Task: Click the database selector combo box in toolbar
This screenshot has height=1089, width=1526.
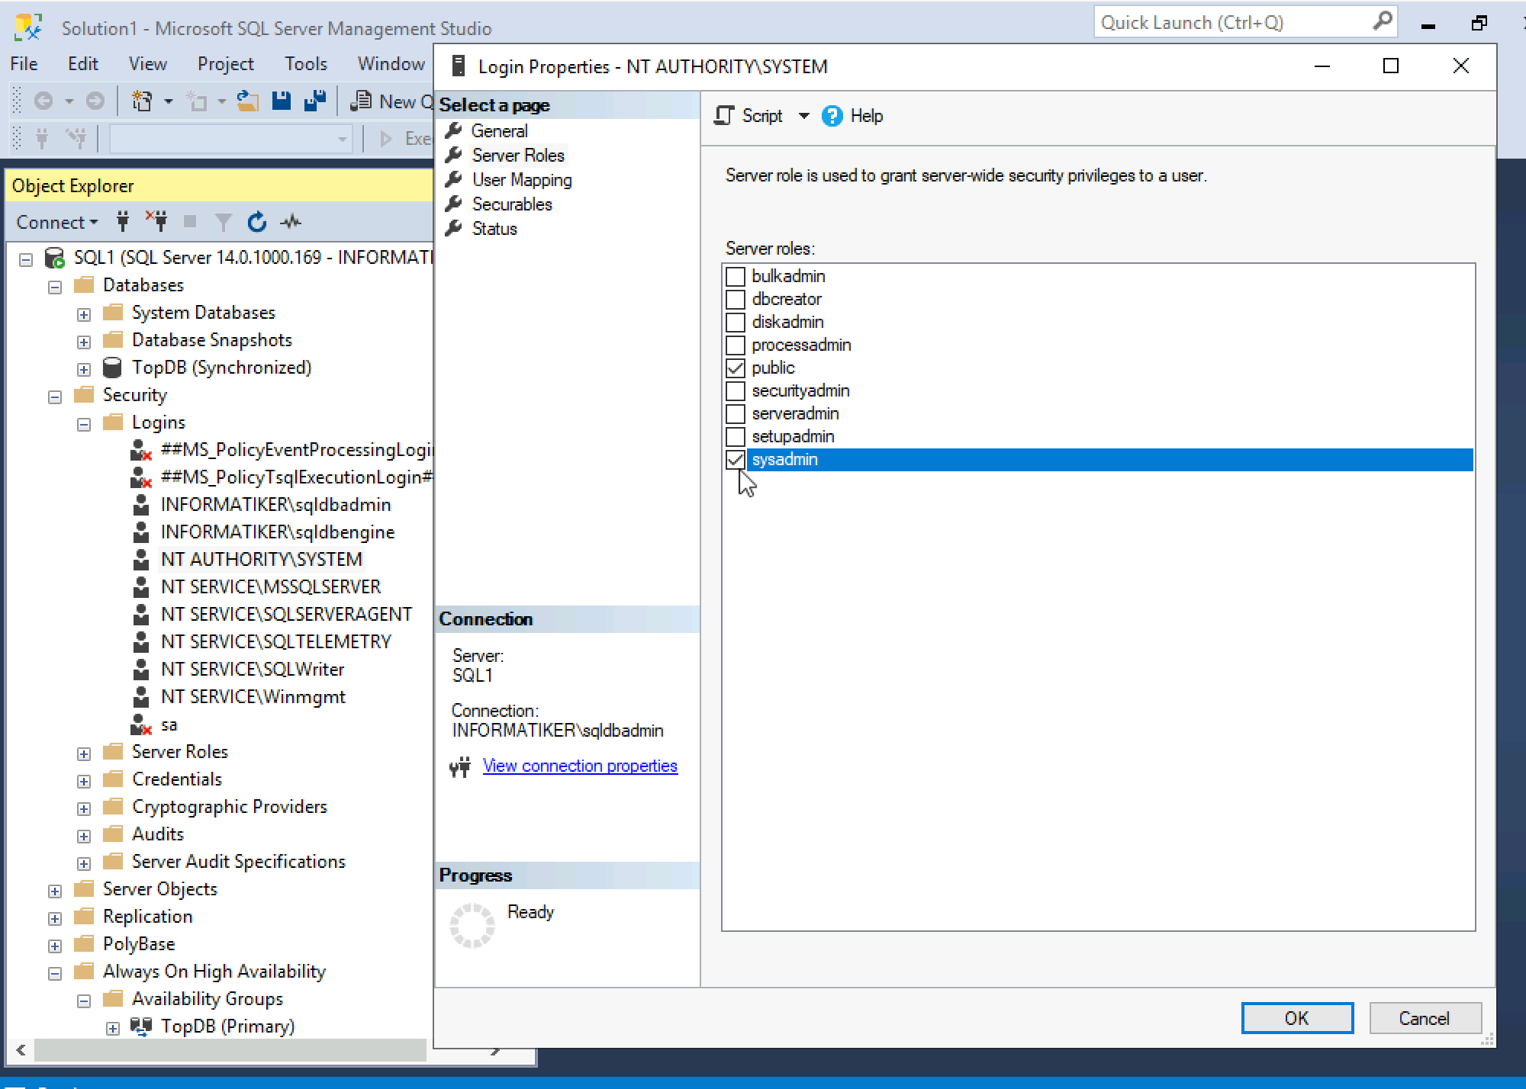Action: 231,139
